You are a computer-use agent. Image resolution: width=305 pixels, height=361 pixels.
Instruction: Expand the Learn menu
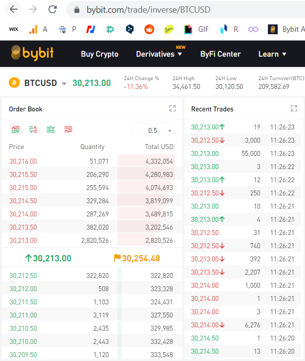tap(272, 54)
